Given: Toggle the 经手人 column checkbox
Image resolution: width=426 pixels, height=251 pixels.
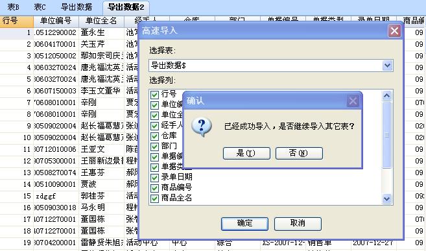Looking at the screenshot, I should click(154, 126).
